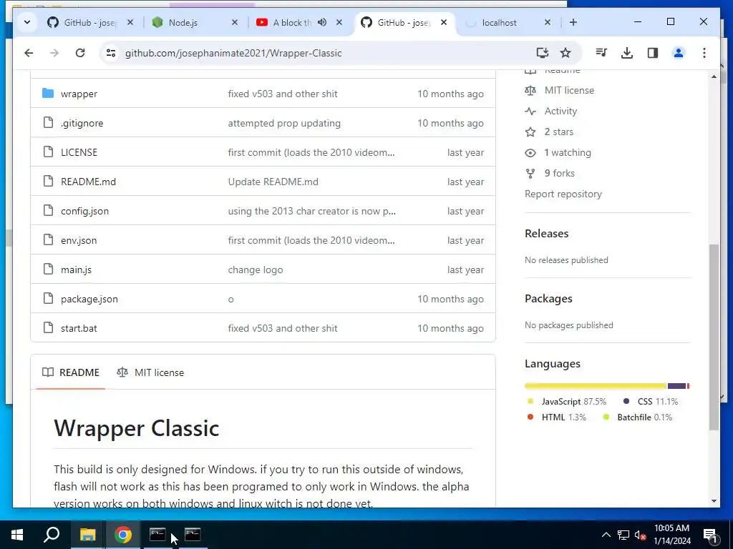This screenshot has width=733, height=549.
Task: Open Windows Start menu
Action: [x=17, y=535]
